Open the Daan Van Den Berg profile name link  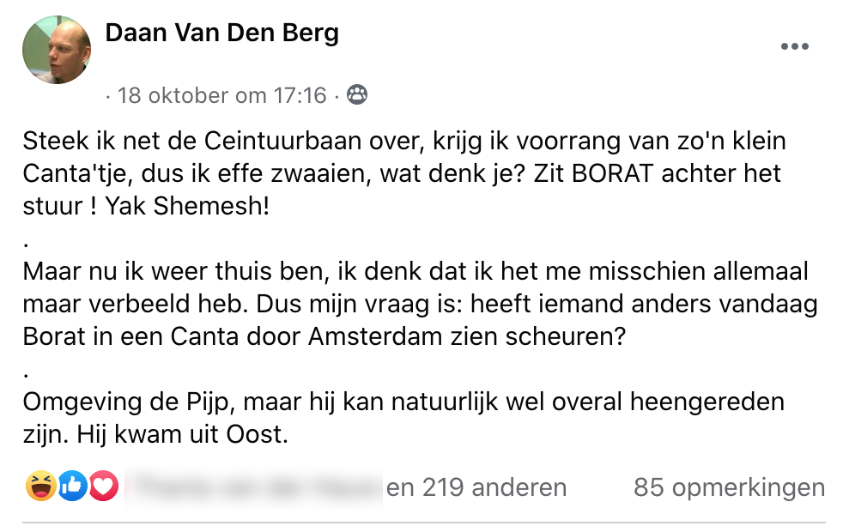(x=221, y=33)
